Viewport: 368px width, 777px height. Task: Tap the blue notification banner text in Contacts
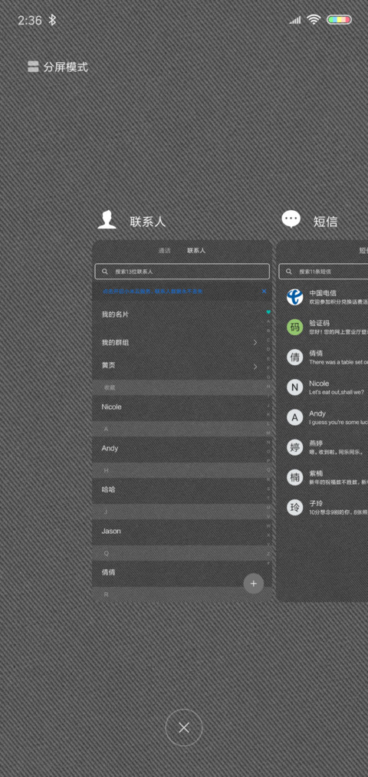pyautogui.click(x=153, y=291)
